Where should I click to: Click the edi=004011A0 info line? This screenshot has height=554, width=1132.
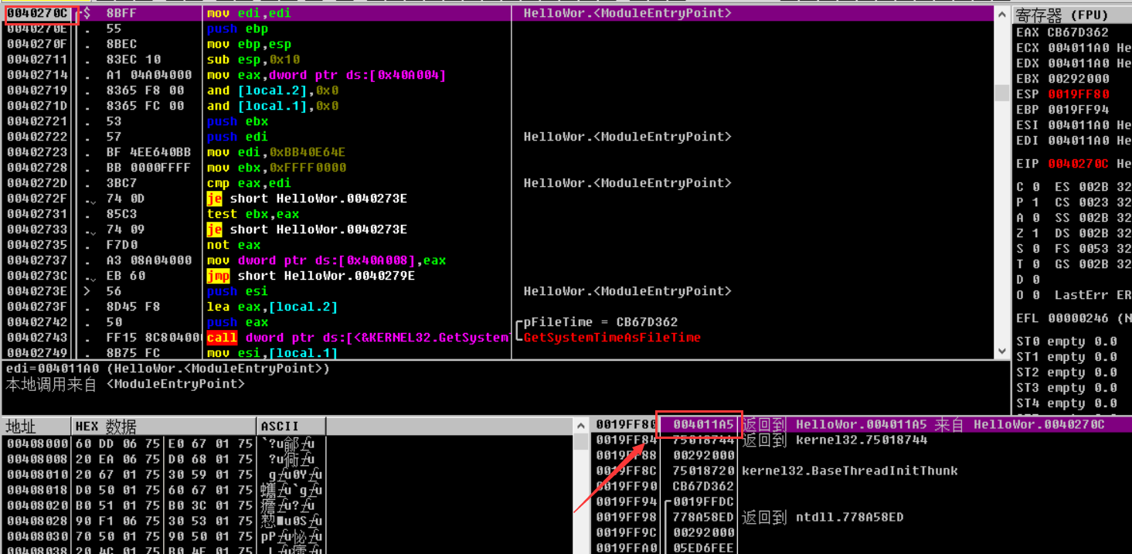point(168,369)
